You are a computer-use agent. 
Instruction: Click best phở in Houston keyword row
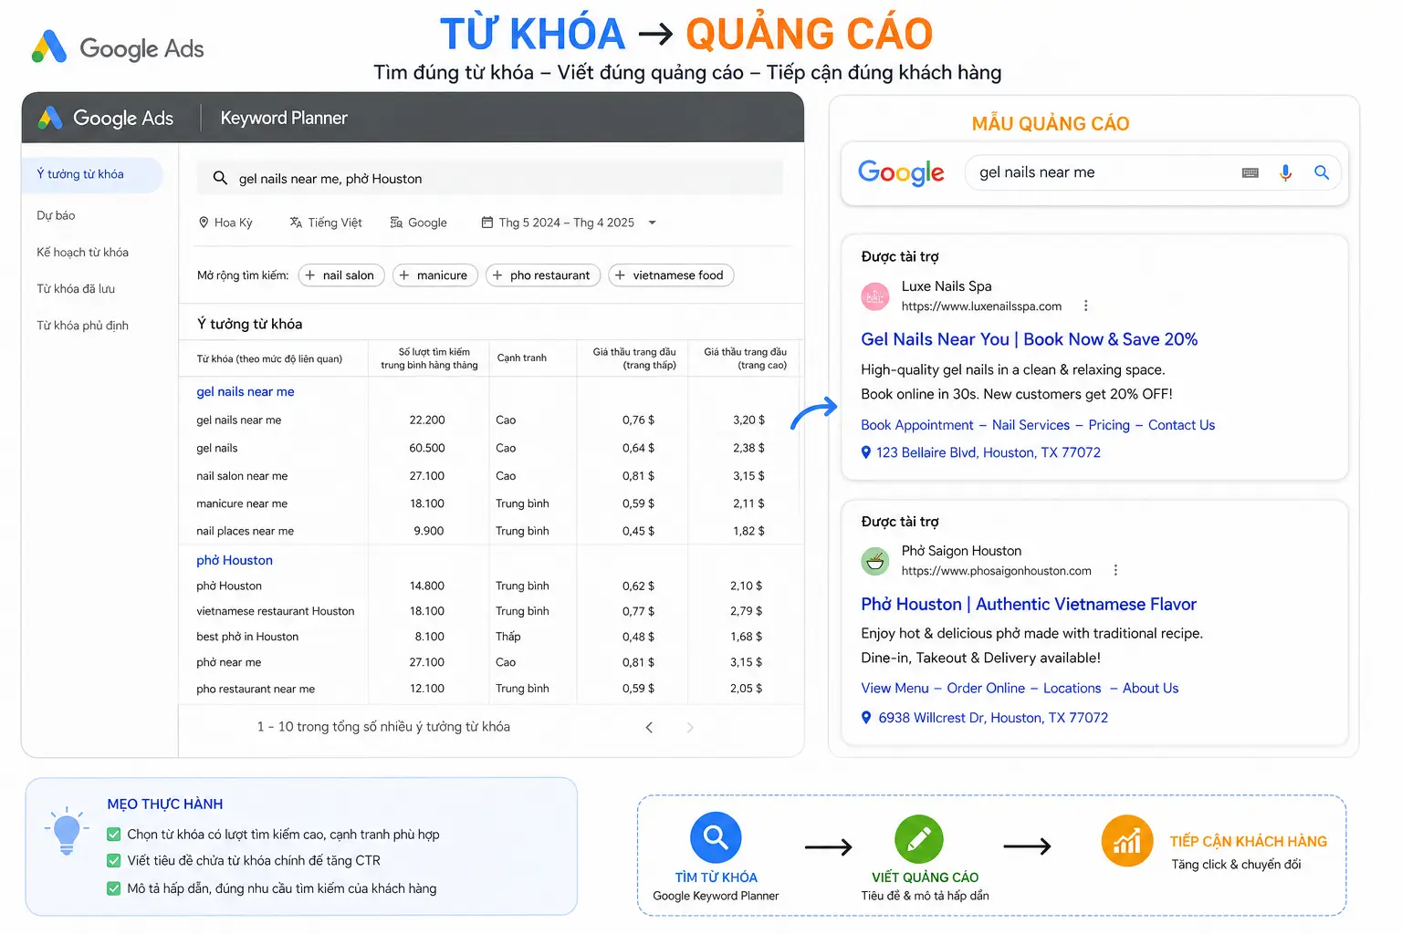point(491,637)
